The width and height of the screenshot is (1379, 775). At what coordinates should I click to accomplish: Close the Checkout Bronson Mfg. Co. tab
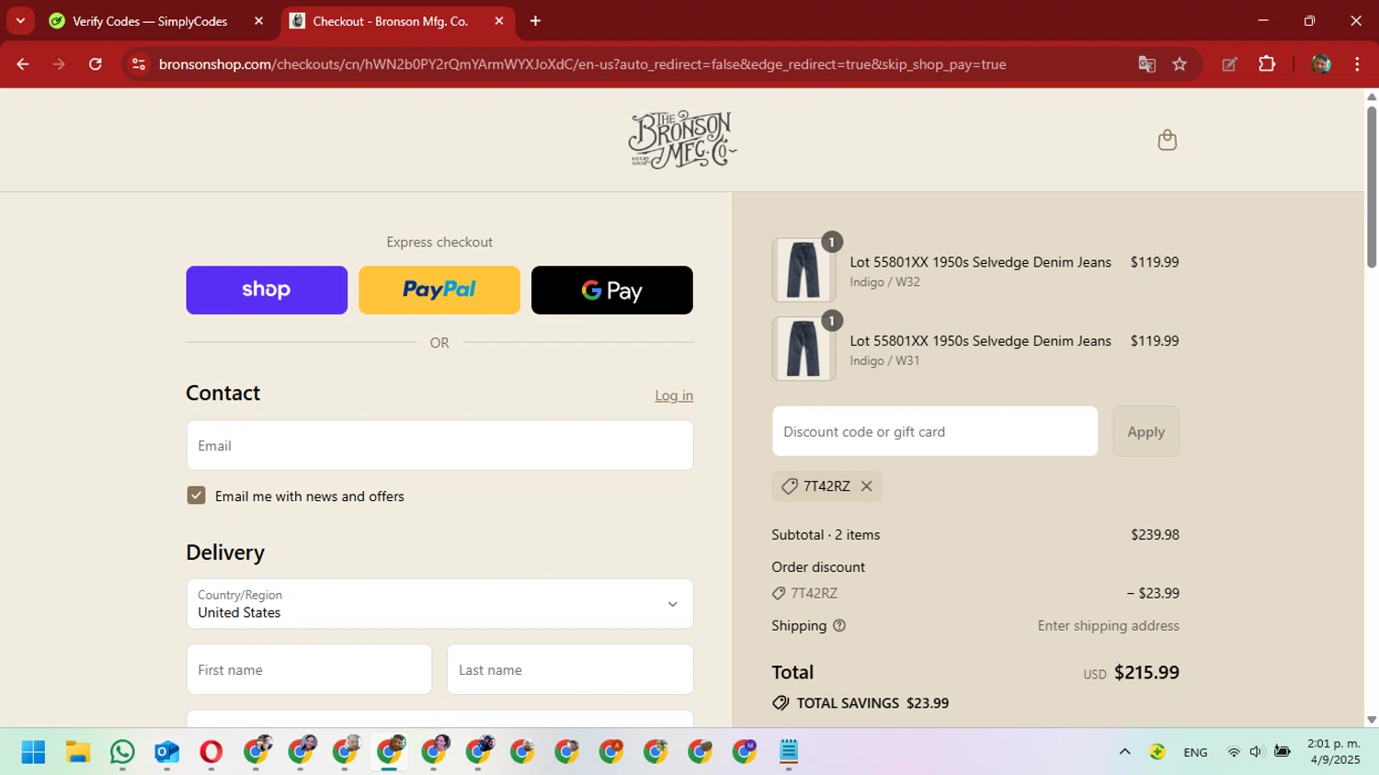point(499,20)
